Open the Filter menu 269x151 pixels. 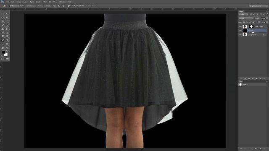tap(45, 2)
